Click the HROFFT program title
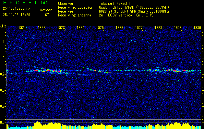204x129 pixels. pyautogui.click(x=20, y=3)
